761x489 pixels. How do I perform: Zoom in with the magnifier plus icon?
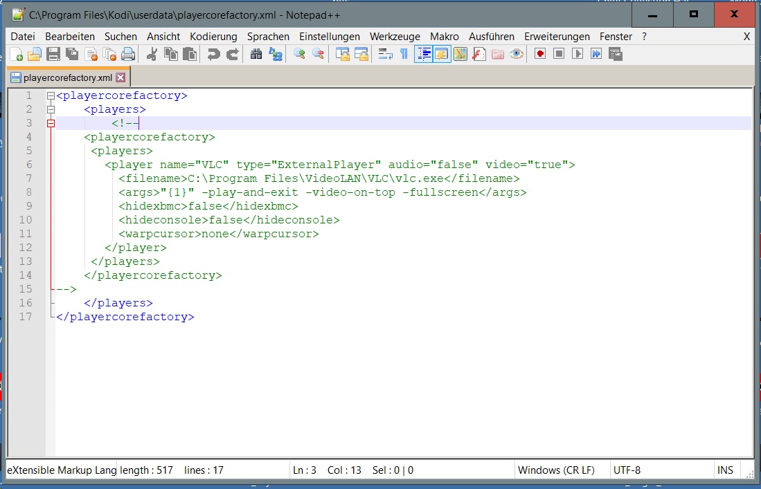(299, 54)
